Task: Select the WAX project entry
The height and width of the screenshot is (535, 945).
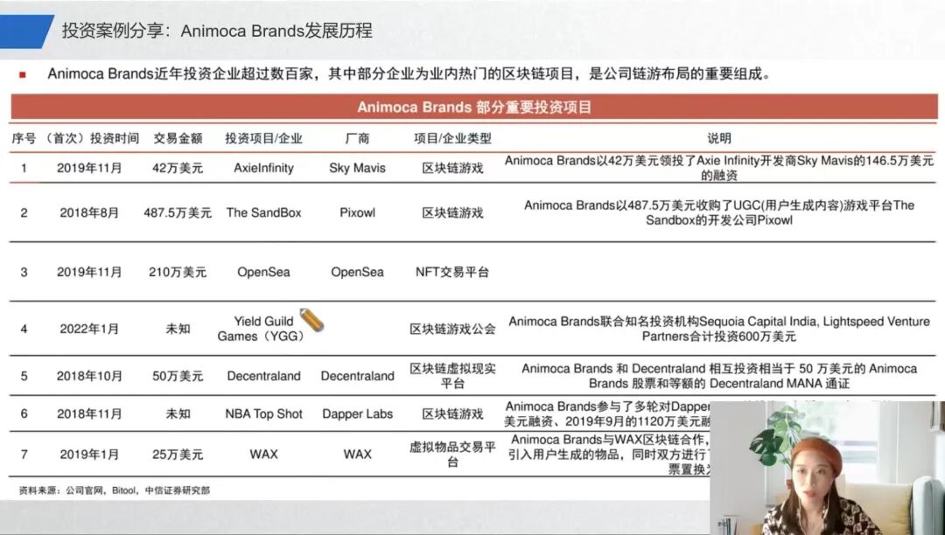Action: [x=263, y=454]
